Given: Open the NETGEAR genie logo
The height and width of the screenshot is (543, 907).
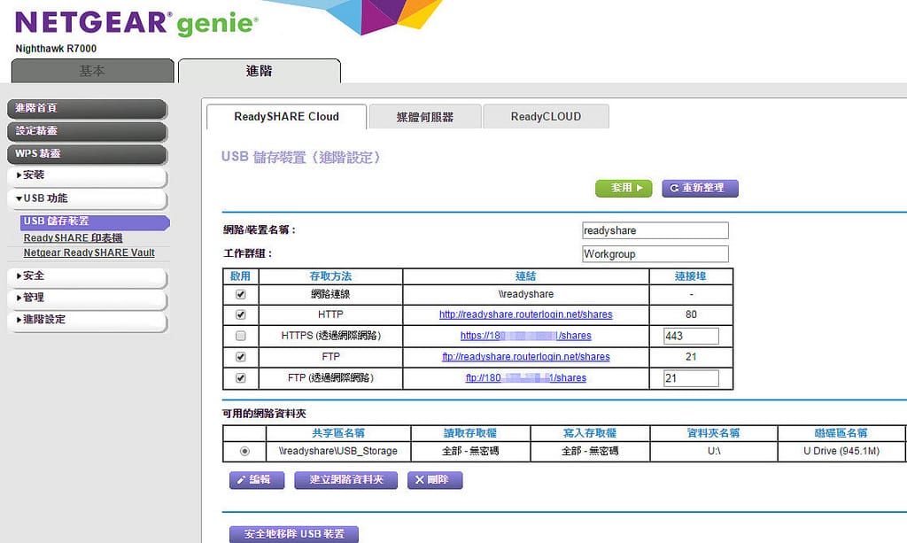Looking at the screenshot, I should [x=136, y=23].
